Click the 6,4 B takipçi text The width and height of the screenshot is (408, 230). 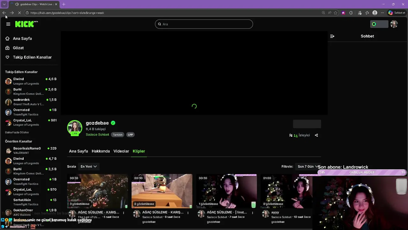click(96, 129)
